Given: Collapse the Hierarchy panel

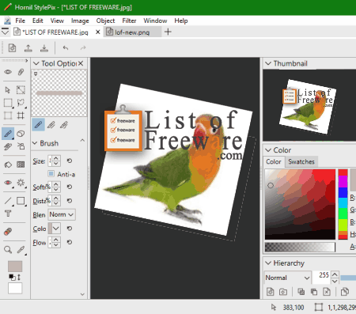Looking at the screenshot, I should click(268, 263).
